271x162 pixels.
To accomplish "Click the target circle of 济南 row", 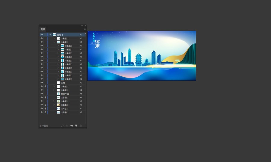I will [x=81, y=83].
